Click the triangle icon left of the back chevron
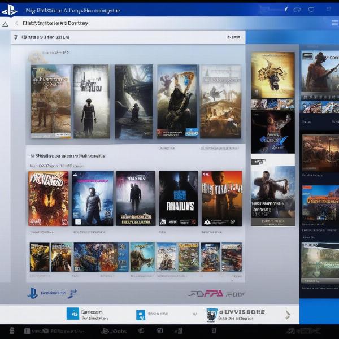This screenshot has width=339, height=339. coord(6,24)
